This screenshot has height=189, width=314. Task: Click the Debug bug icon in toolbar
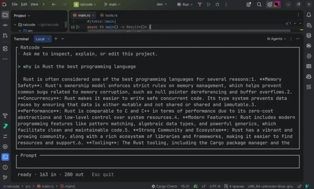(217, 4)
